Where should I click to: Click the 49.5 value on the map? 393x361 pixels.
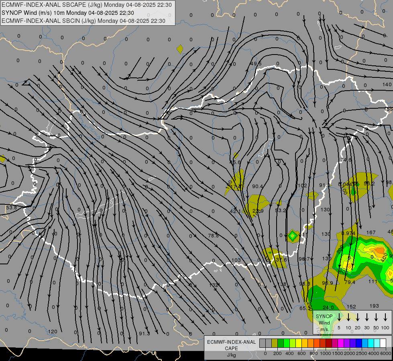pyautogui.click(x=256, y=64)
